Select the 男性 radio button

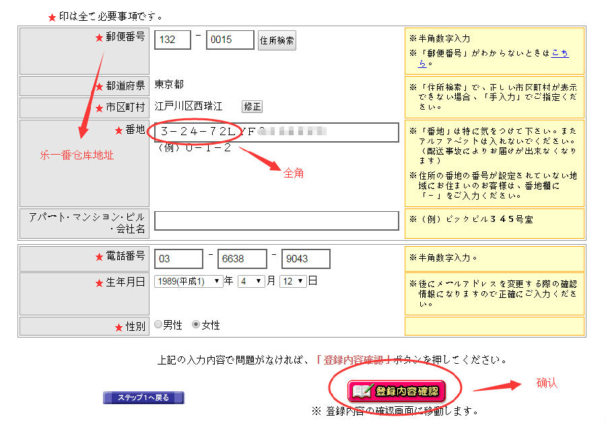coord(158,325)
